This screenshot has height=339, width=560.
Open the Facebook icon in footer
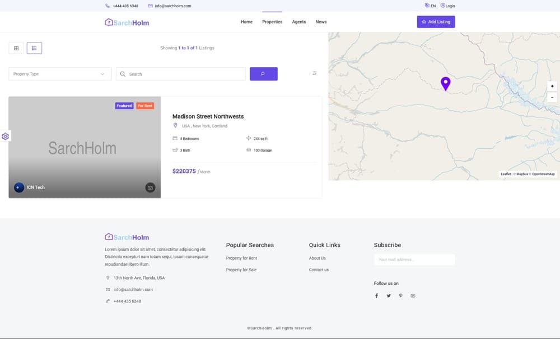tap(376, 296)
